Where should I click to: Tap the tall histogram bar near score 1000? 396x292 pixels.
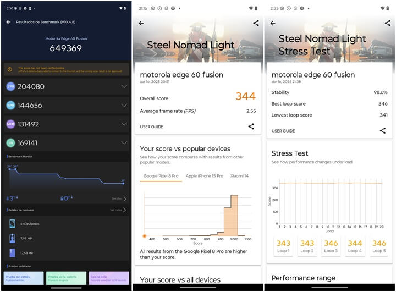point(234,216)
